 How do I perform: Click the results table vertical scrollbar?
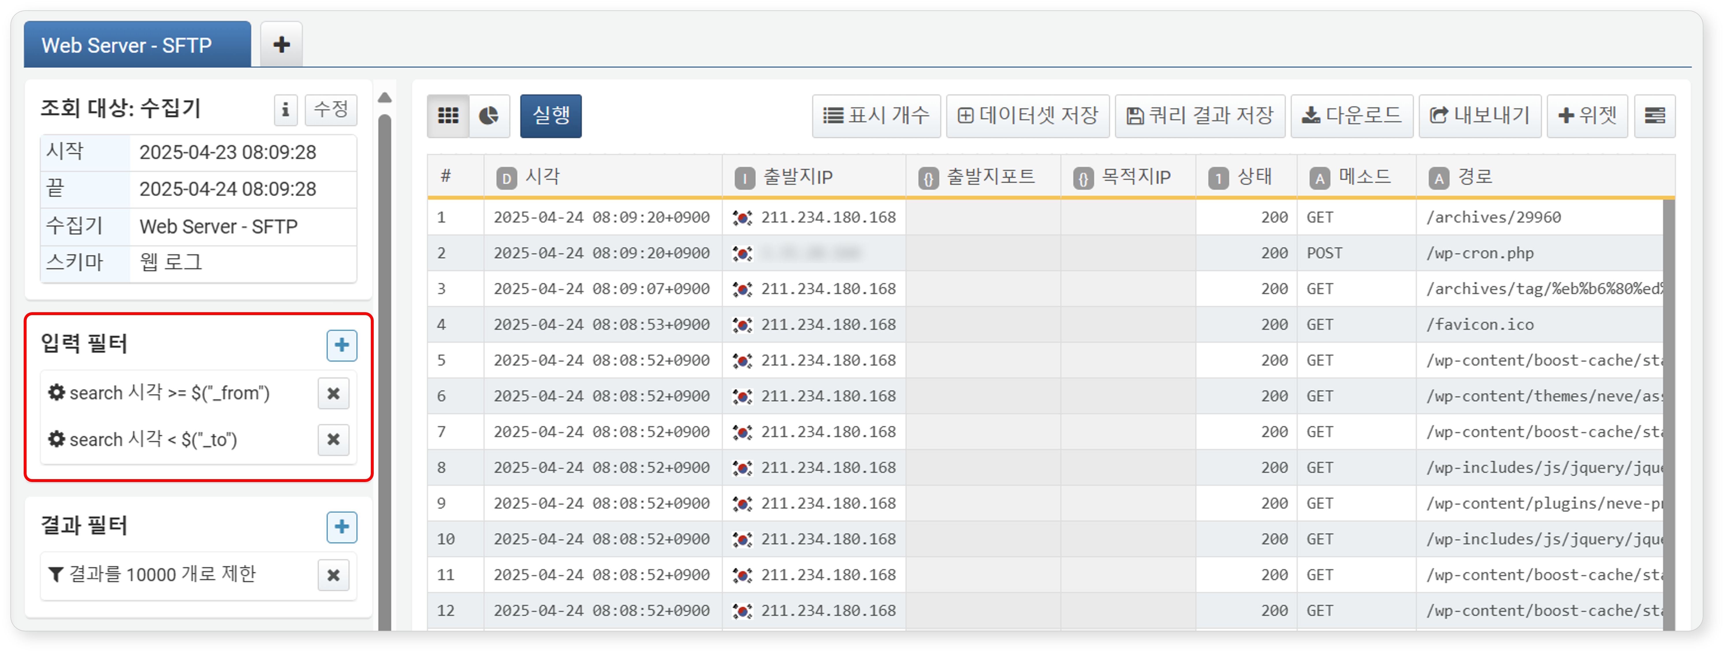click(1668, 415)
